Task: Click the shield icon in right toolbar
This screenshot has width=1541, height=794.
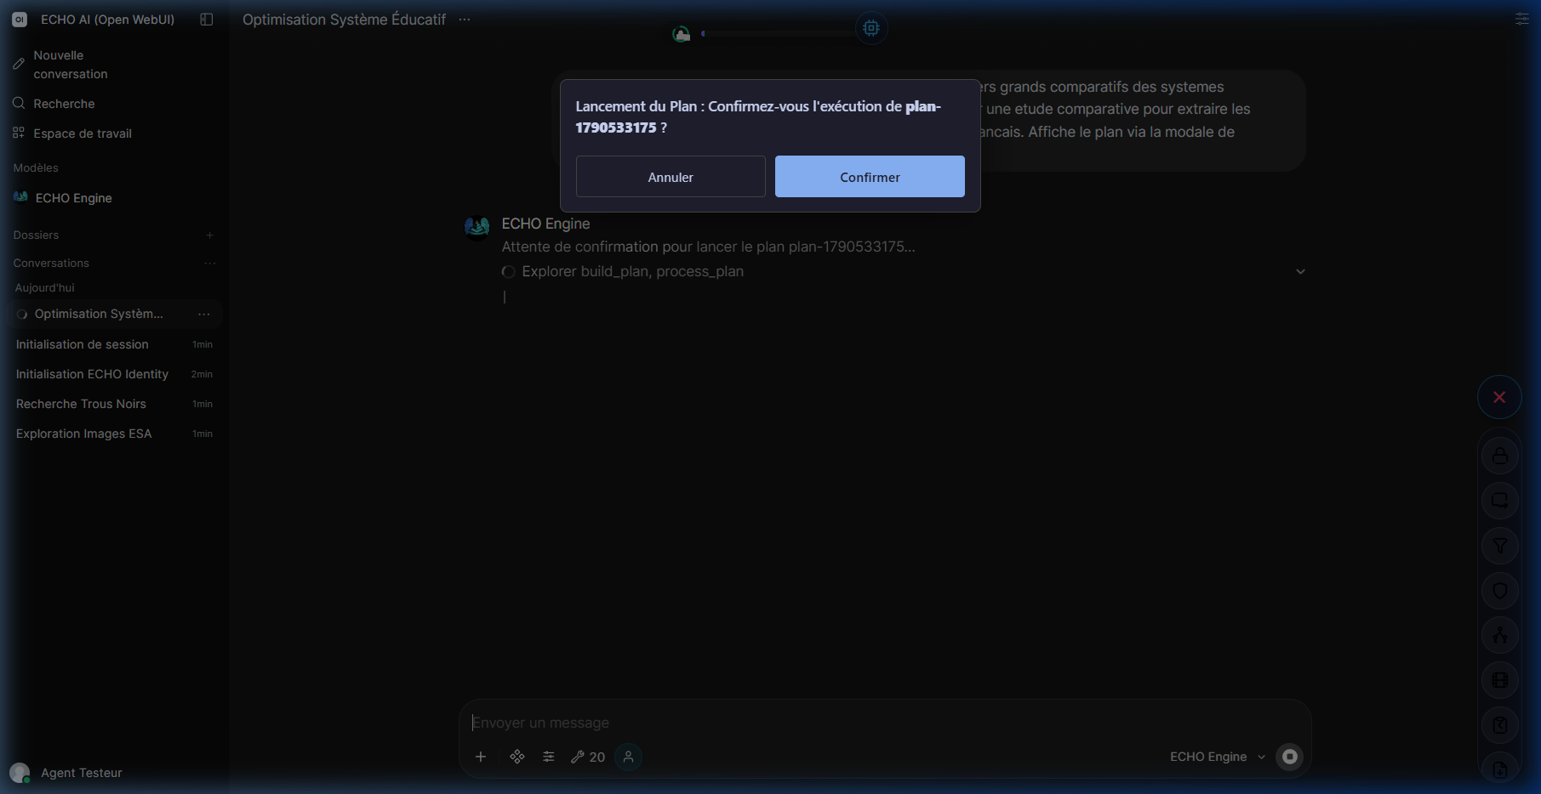Action: 1500,591
